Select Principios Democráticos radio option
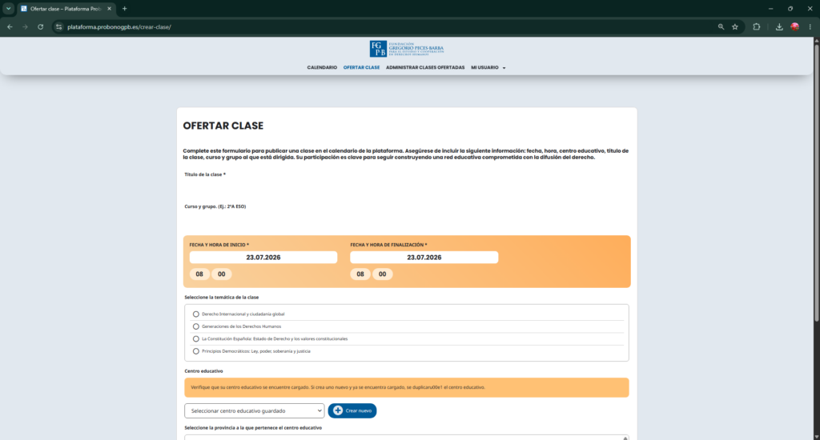This screenshot has height=440, width=820. (196, 351)
